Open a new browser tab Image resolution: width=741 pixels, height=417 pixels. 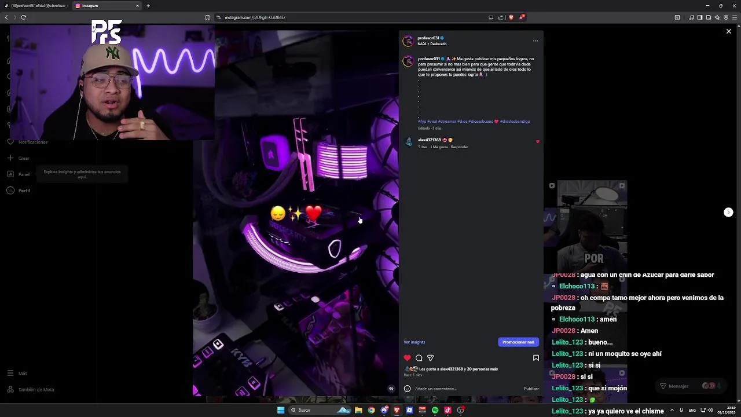coord(148,6)
